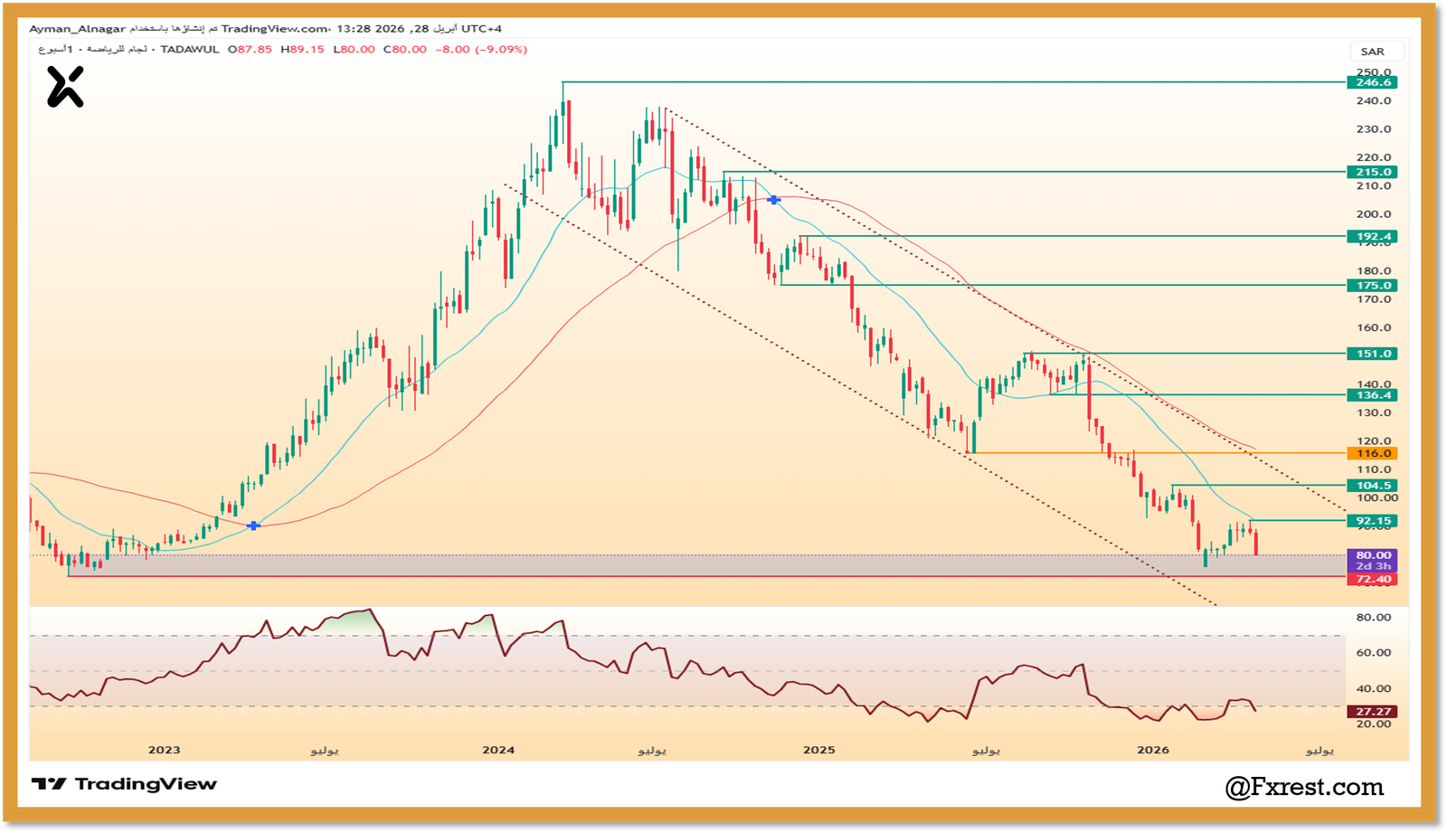Viewport: 1447px width, 833px height.
Task: Click the black X logo icon
Action: tap(65, 88)
